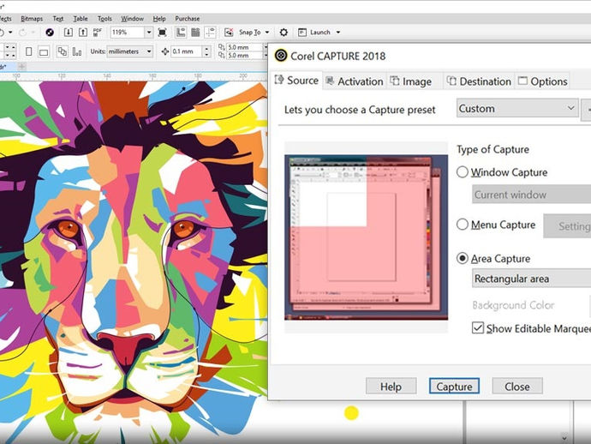Open the Capture preset Custom dropdown

[x=517, y=108]
